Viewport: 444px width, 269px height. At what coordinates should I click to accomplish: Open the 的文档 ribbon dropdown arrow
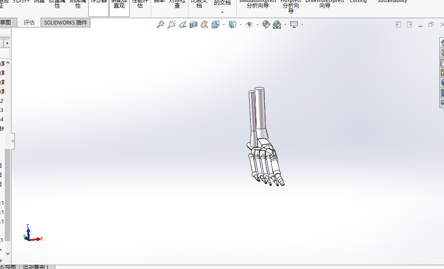pyautogui.click(x=222, y=13)
